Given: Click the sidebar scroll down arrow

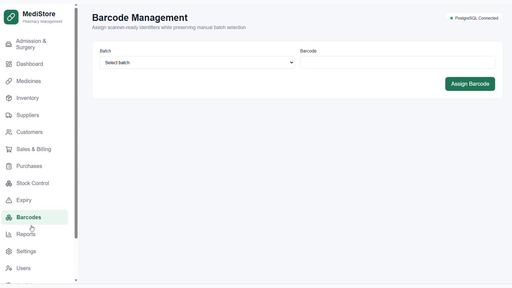Looking at the screenshot, I should click(x=76, y=281).
